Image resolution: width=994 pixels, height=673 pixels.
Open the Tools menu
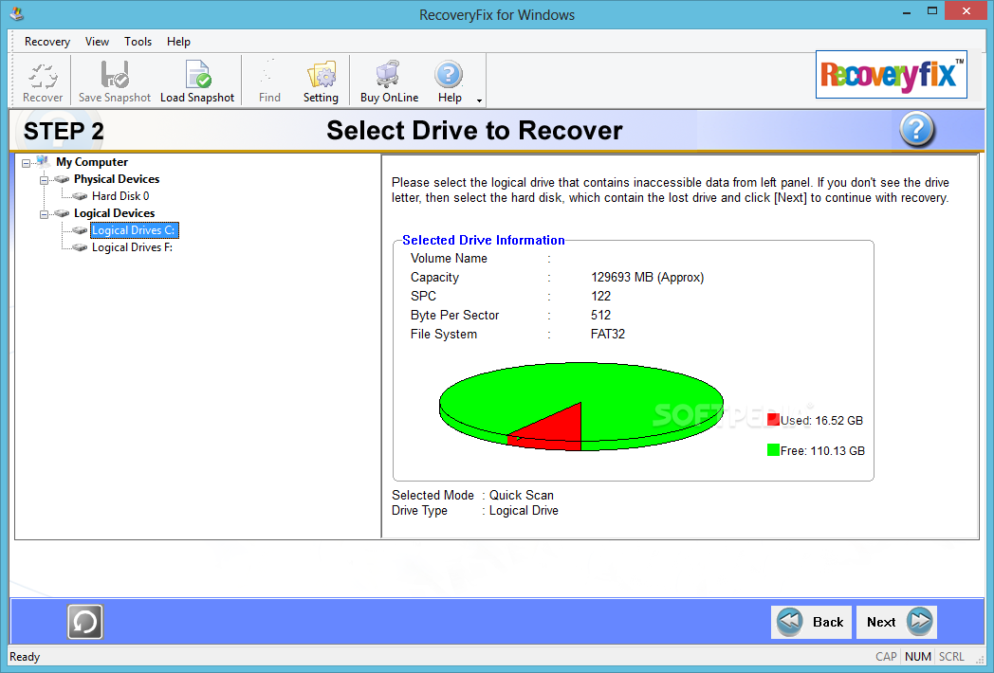click(138, 42)
